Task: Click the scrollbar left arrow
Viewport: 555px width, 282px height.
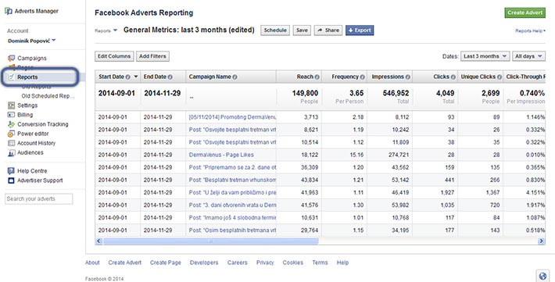Action: (x=98, y=241)
